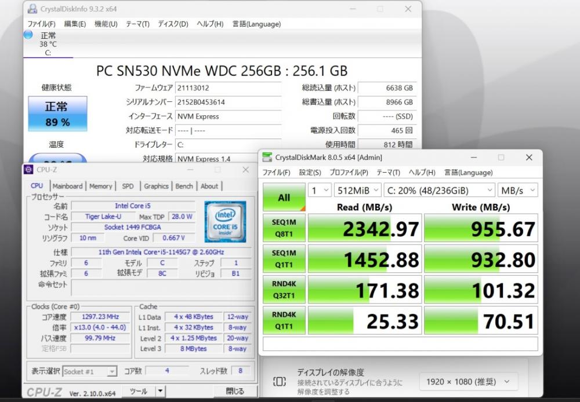580x402 pixels.
Task: Start the SEQ1M Q8T1 test
Action: pyautogui.click(x=284, y=228)
